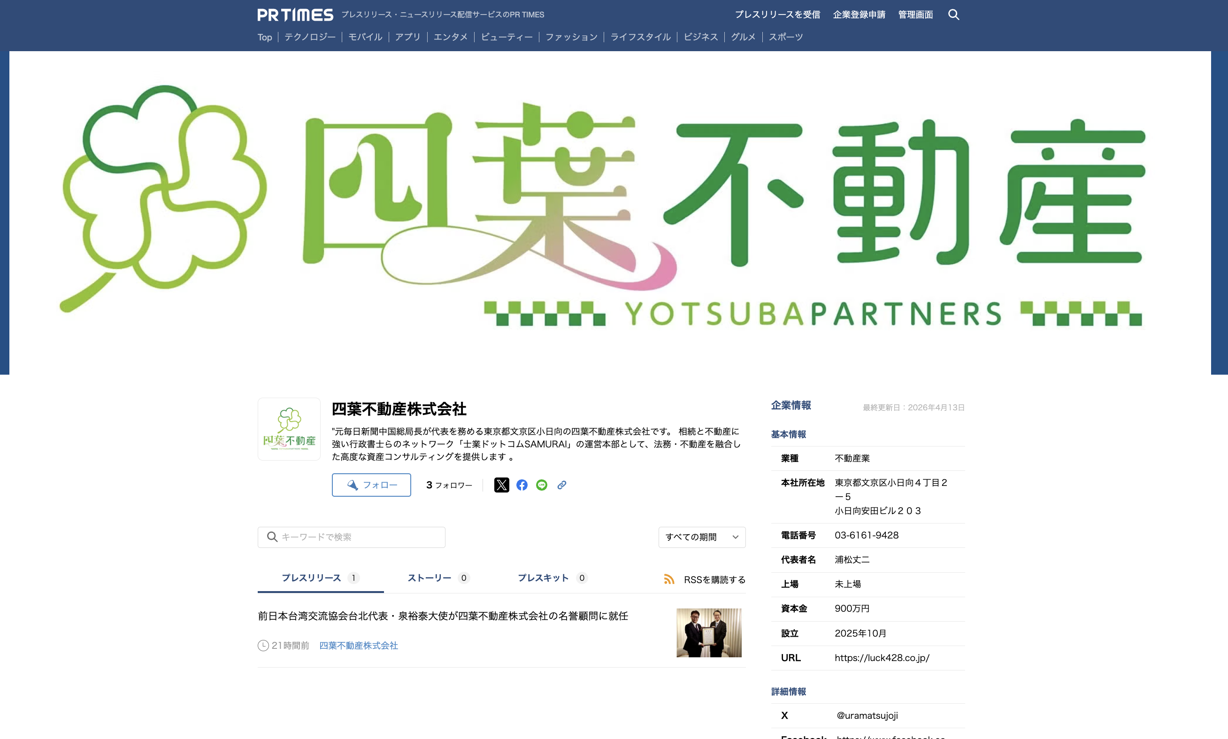Viewport: 1228px width, 739px height.
Task: Open the 管理画面 menu item
Action: point(915,15)
